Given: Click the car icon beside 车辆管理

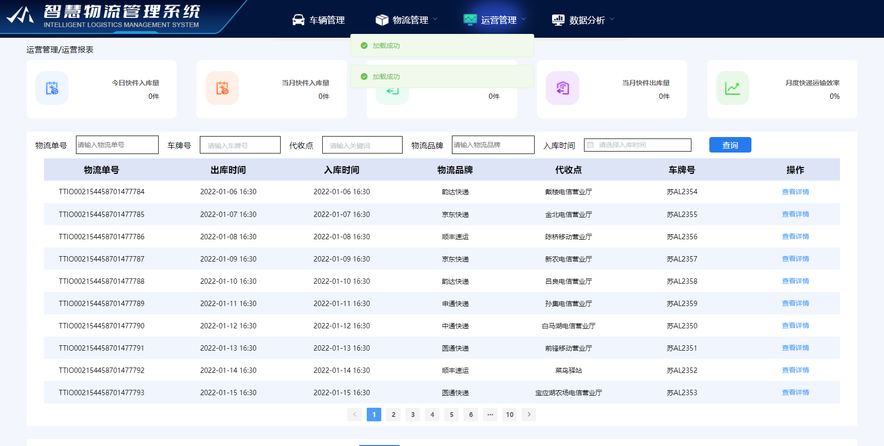Looking at the screenshot, I should point(299,20).
